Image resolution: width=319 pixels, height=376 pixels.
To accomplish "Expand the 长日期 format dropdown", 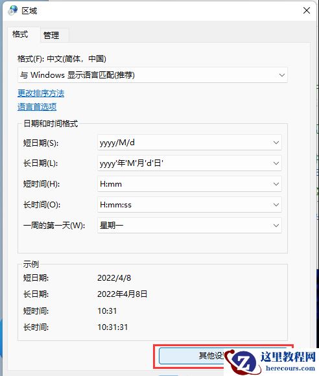I will [189, 163].
